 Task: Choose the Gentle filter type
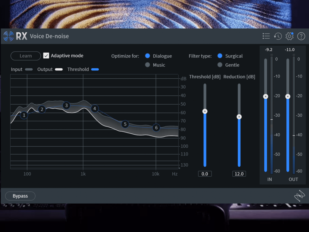[x=220, y=65]
